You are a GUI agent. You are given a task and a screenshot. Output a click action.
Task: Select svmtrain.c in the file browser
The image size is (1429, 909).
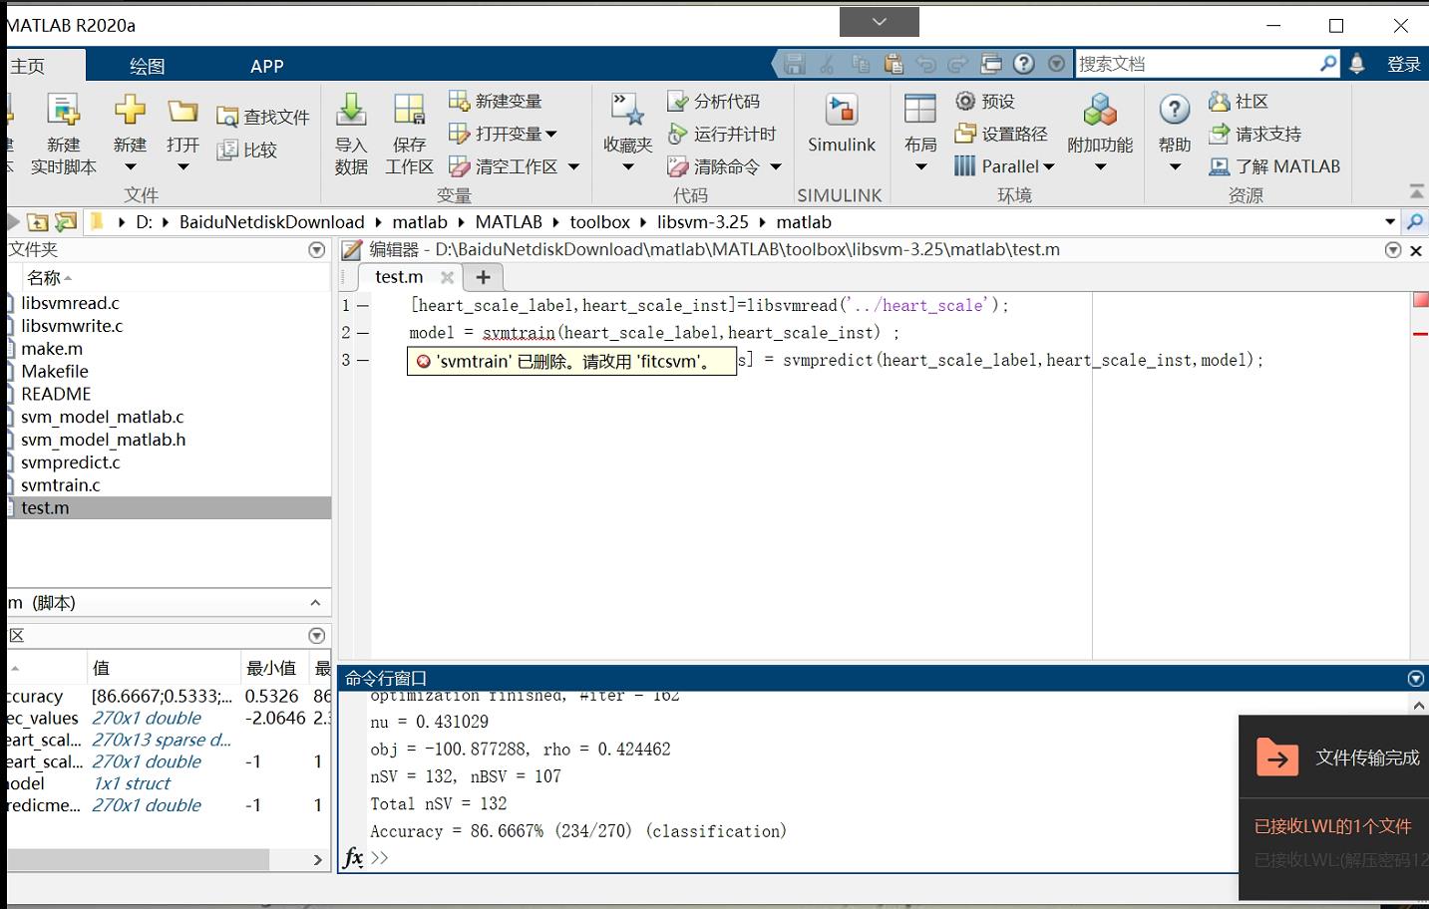point(60,484)
